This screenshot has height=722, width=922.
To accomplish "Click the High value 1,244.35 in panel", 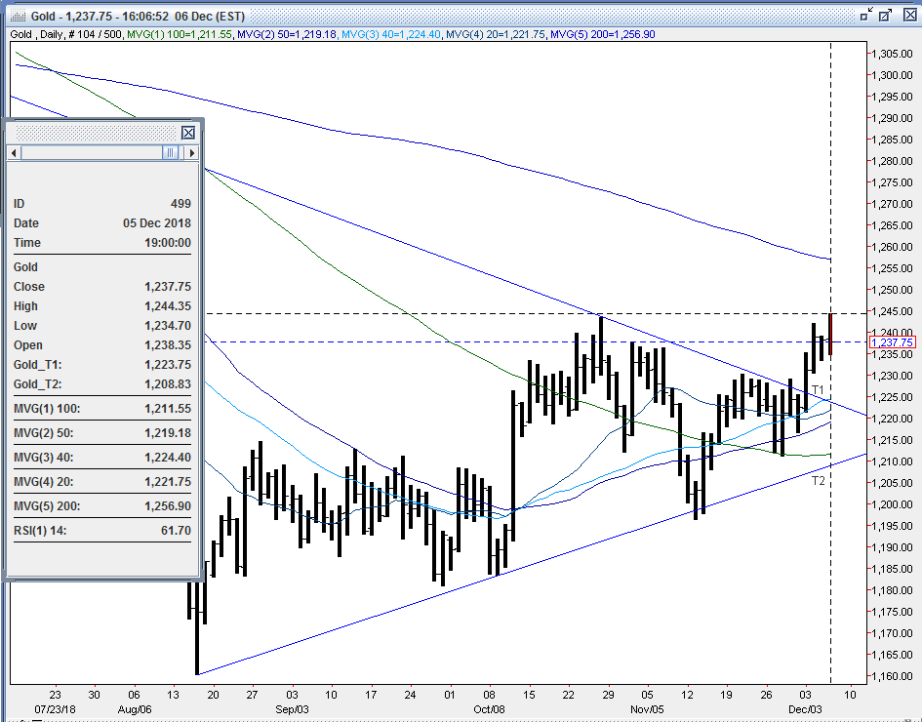I will click(x=168, y=306).
